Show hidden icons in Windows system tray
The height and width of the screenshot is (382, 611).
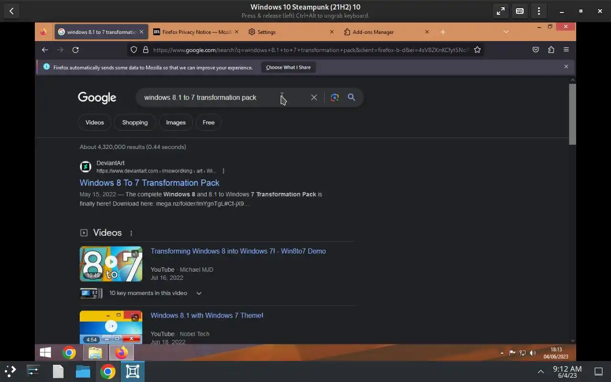point(502,353)
